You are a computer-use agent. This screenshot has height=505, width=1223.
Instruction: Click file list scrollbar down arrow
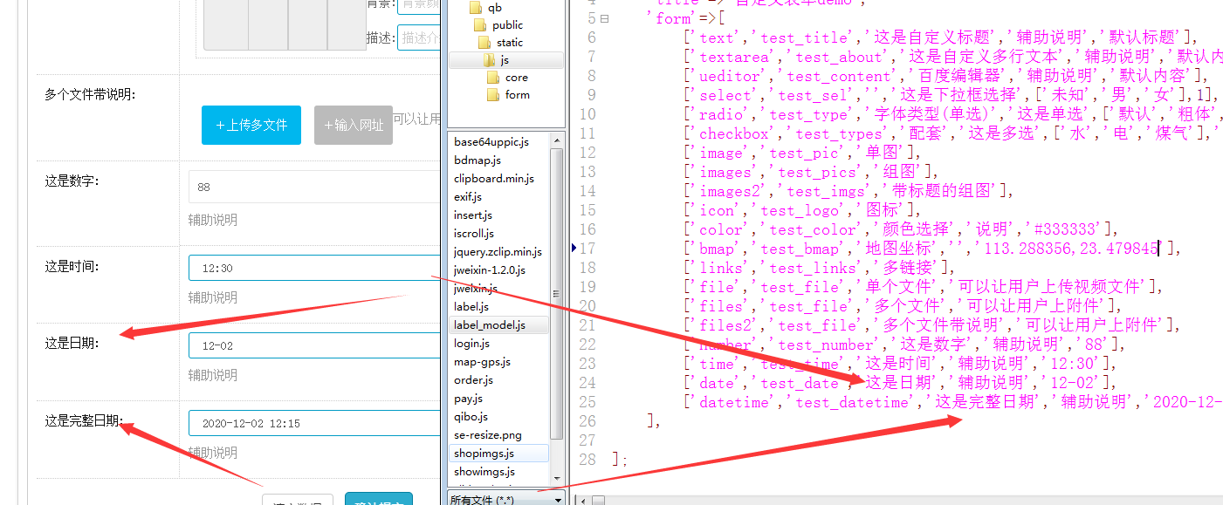[557, 480]
